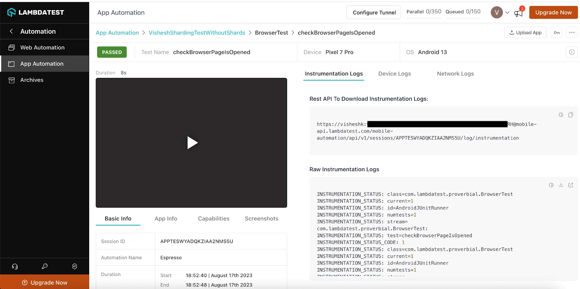This screenshot has height=289, width=580.
Task: Click Web Automation sidebar icon
Action: 12,47
